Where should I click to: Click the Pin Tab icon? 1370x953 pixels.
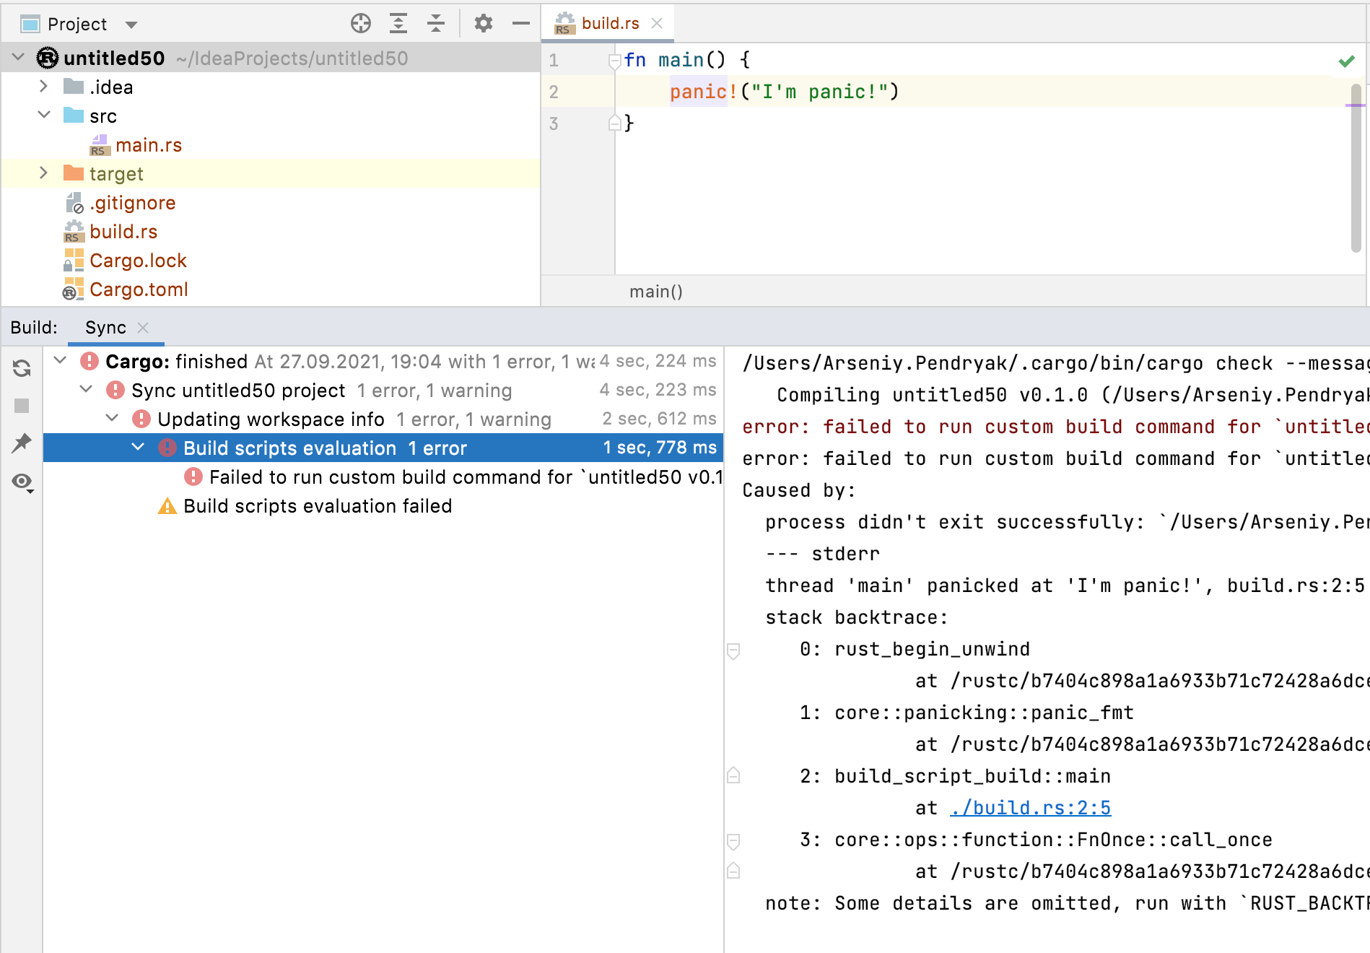[22, 443]
